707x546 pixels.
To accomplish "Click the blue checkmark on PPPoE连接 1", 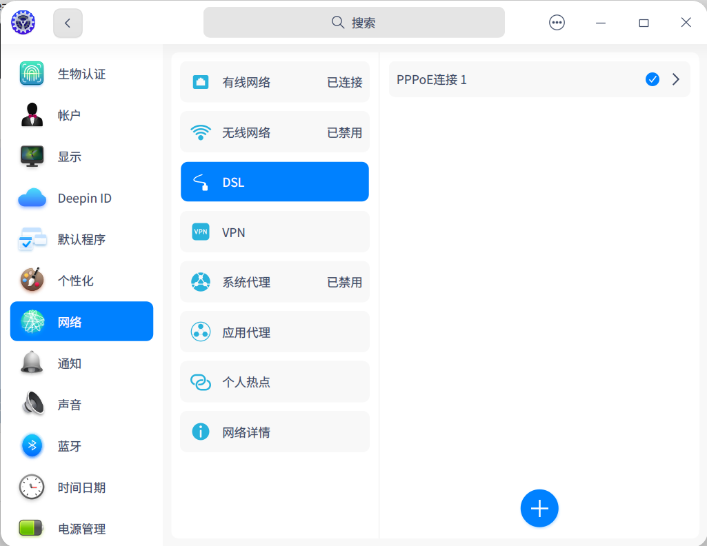I will [652, 79].
